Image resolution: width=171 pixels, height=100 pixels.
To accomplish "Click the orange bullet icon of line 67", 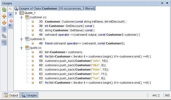I will point(33,83).
